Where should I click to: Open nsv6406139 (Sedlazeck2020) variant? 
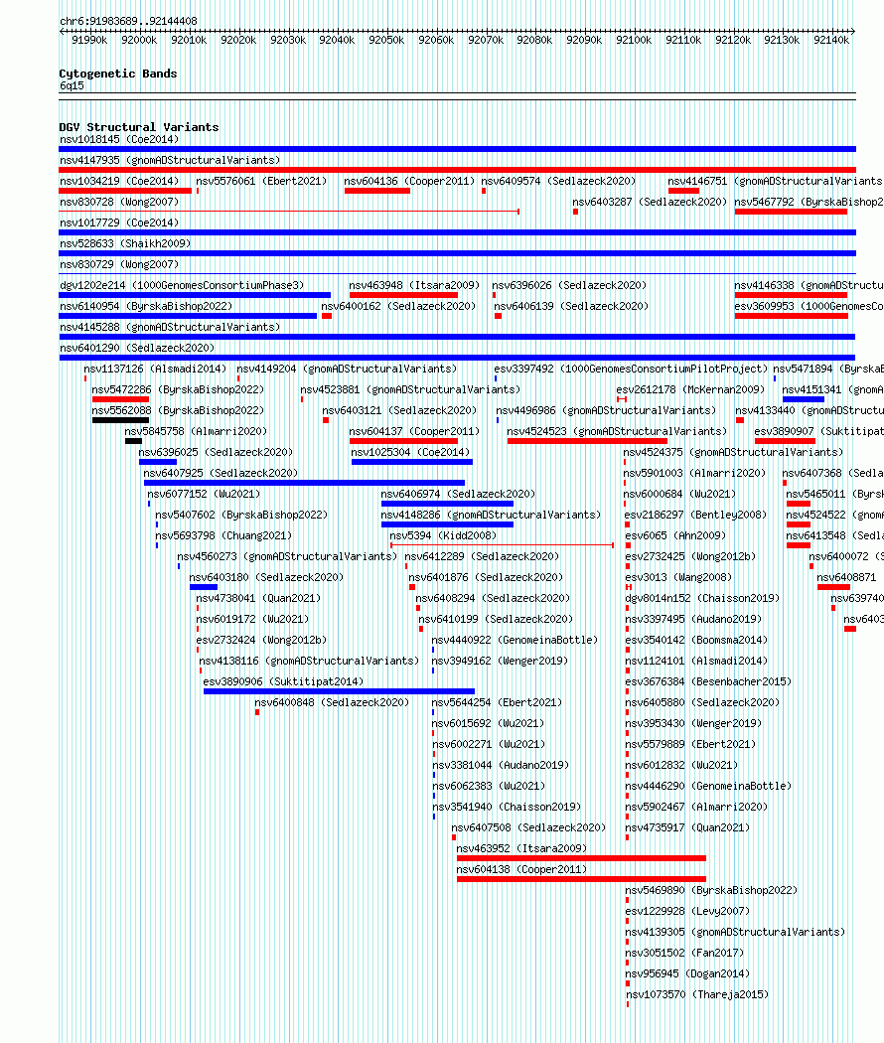[x=571, y=307]
